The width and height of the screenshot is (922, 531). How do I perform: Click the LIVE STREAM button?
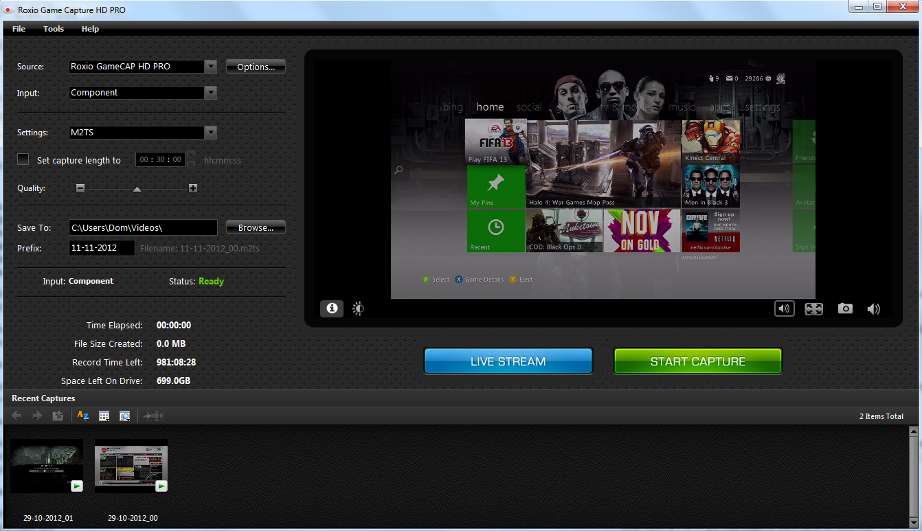pyautogui.click(x=508, y=361)
